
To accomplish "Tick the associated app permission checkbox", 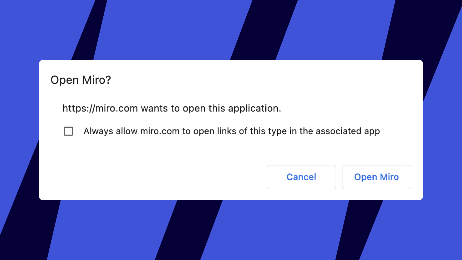I will click(x=68, y=131).
